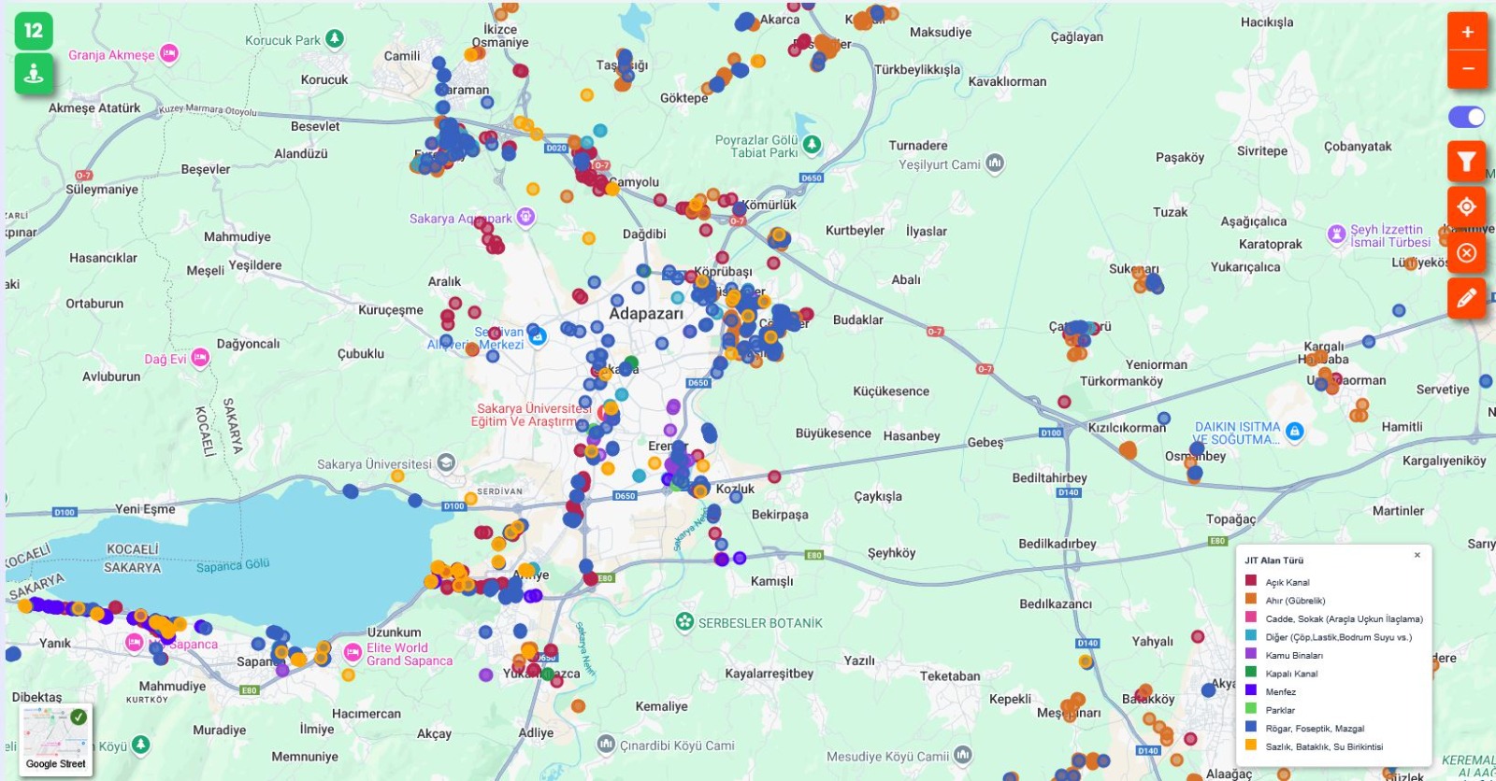Select Ahır (Gübrelik) in the legend

1295,601
